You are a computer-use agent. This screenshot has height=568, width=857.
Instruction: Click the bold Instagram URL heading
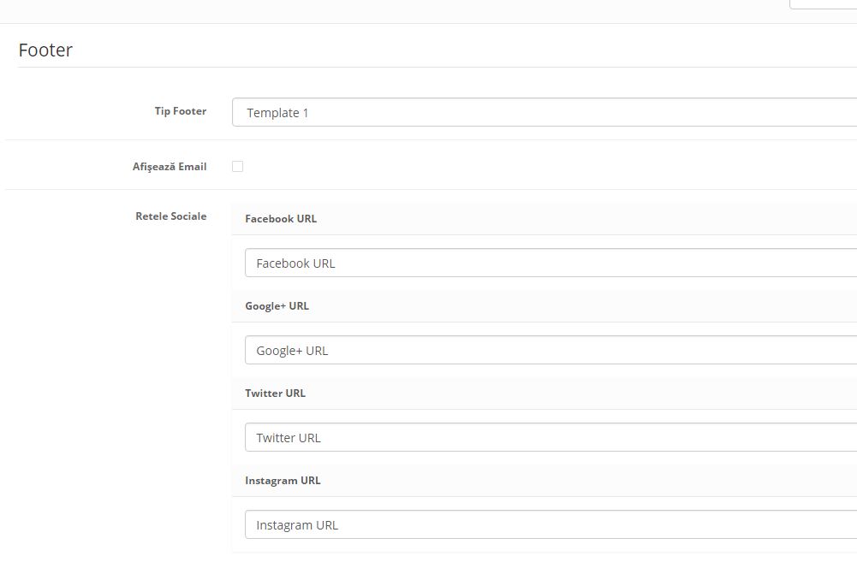point(283,481)
